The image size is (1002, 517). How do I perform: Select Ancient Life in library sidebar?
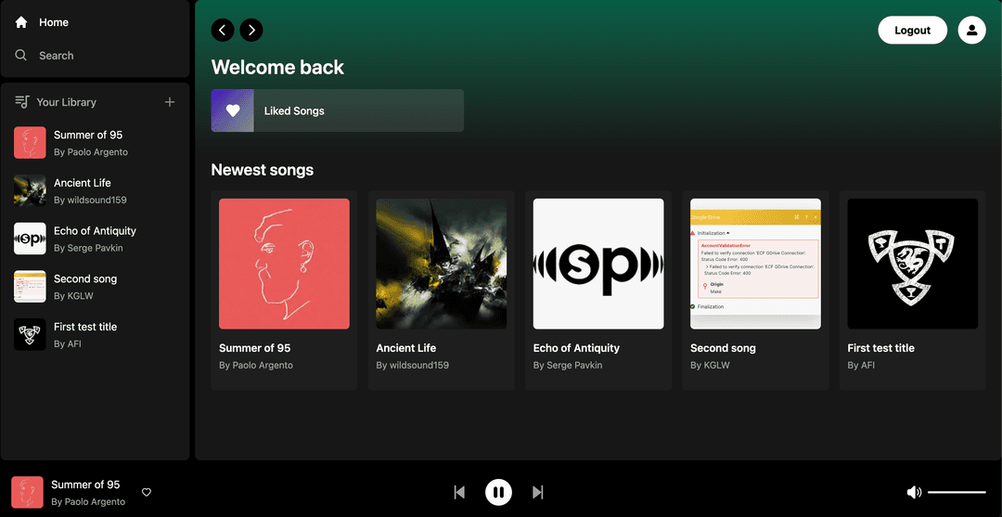96,190
